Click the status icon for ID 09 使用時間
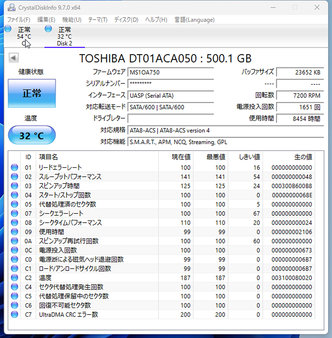The width and height of the screenshot is (332, 338). (x=14, y=232)
